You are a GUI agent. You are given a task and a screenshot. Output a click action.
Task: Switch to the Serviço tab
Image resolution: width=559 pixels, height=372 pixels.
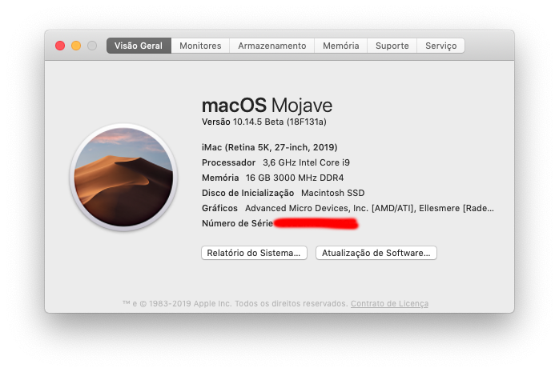point(441,46)
